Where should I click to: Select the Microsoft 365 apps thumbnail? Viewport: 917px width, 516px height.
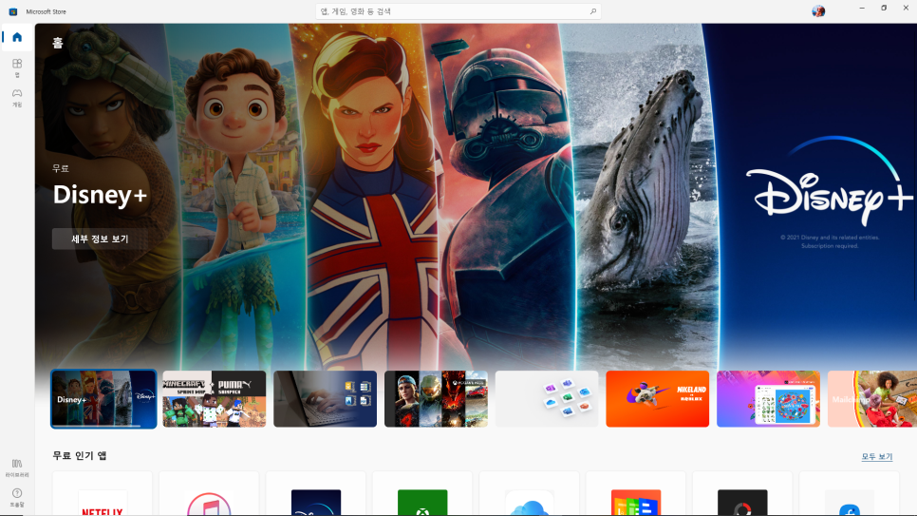[547, 399]
